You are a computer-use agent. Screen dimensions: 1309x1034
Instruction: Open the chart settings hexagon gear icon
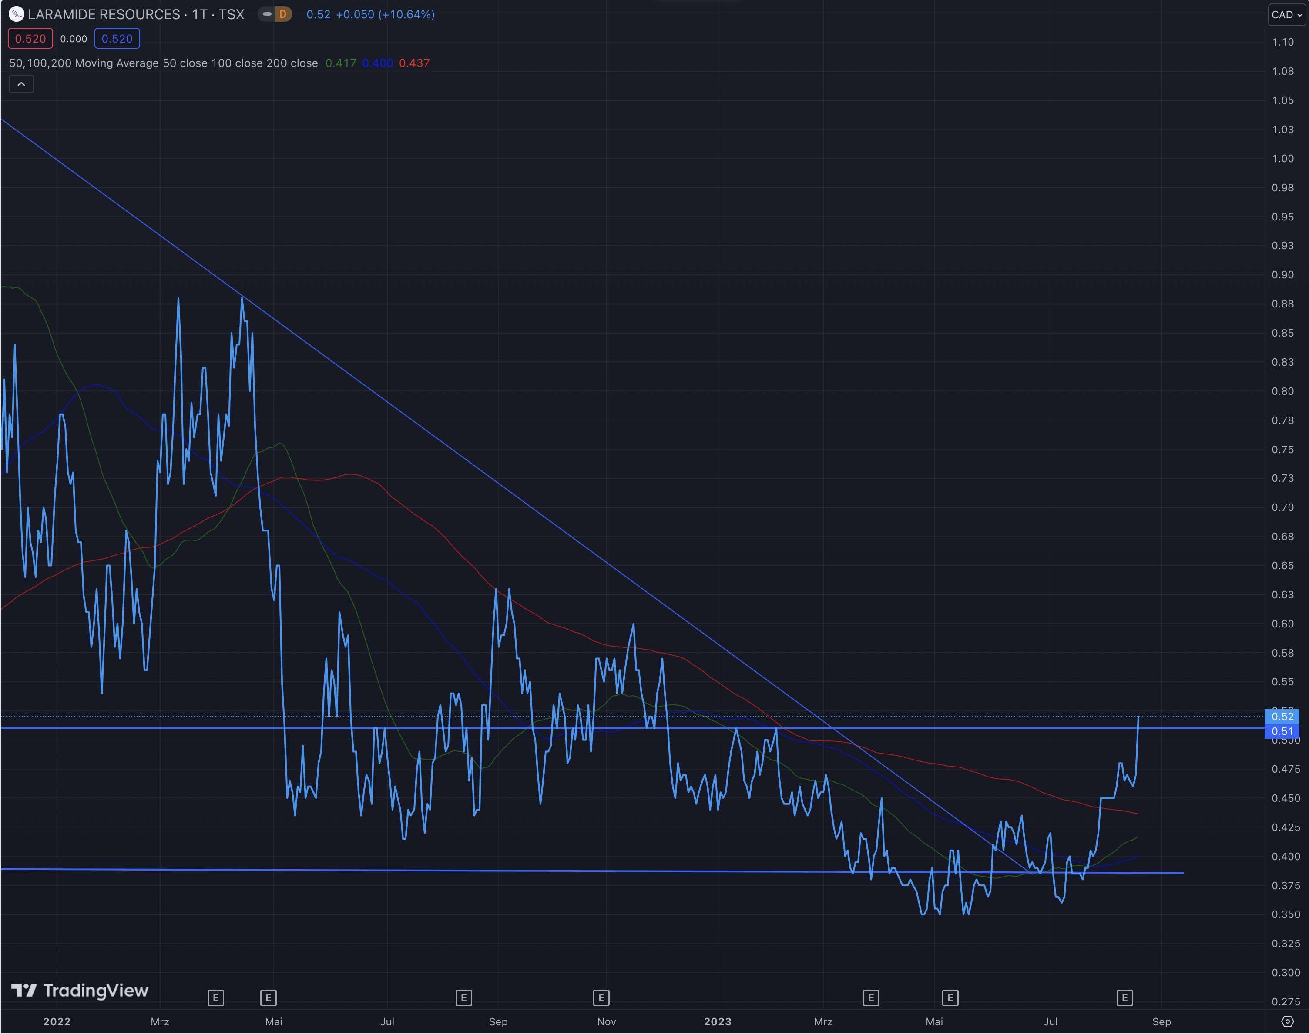tap(1288, 1022)
